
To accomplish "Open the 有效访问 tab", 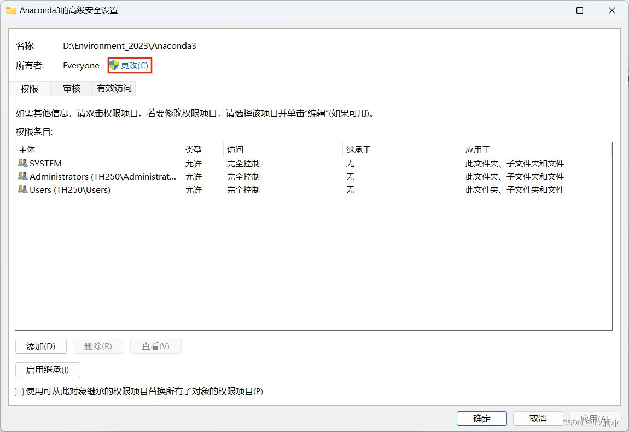I will point(114,88).
